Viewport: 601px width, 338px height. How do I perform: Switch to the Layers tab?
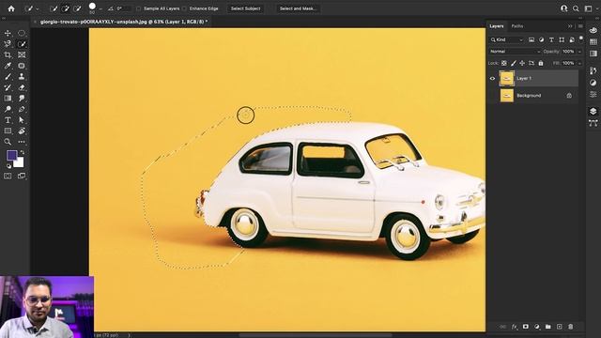497,26
